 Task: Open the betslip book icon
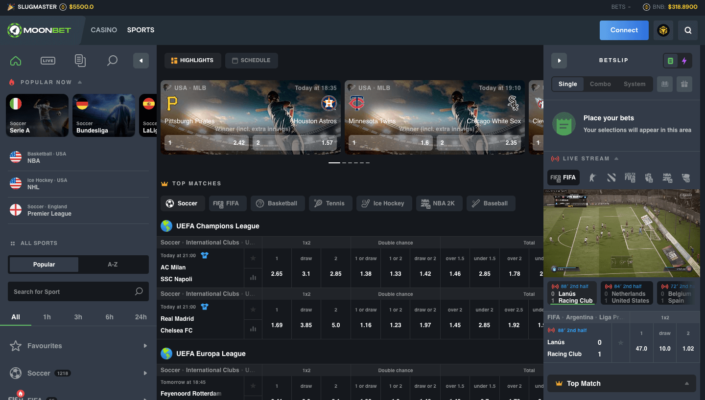pos(664,84)
